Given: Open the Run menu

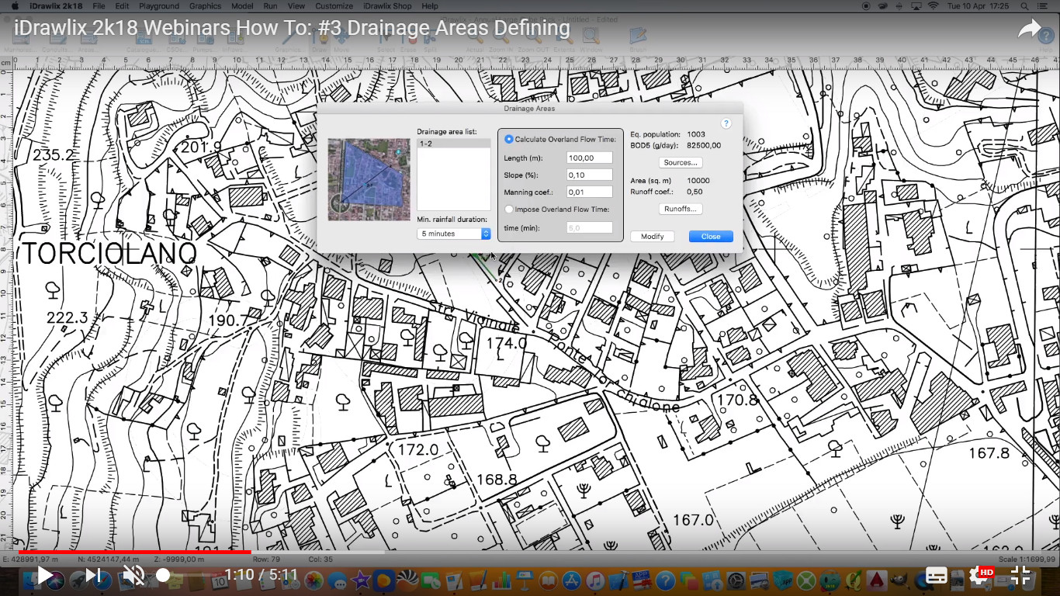Looking at the screenshot, I should pyautogui.click(x=270, y=5).
